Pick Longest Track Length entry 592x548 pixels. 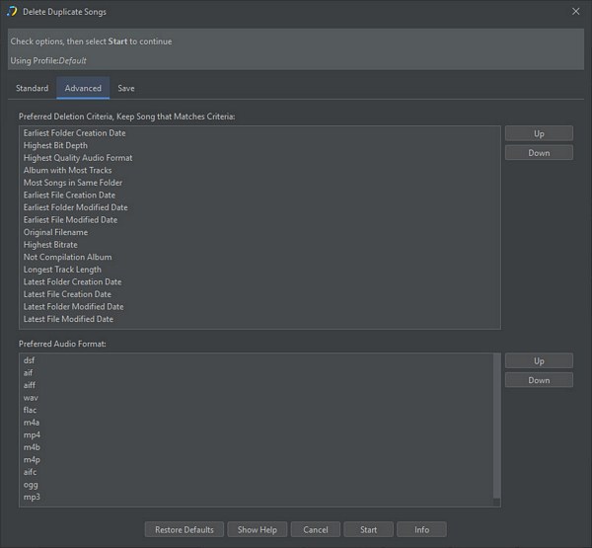[x=62, y=270]
